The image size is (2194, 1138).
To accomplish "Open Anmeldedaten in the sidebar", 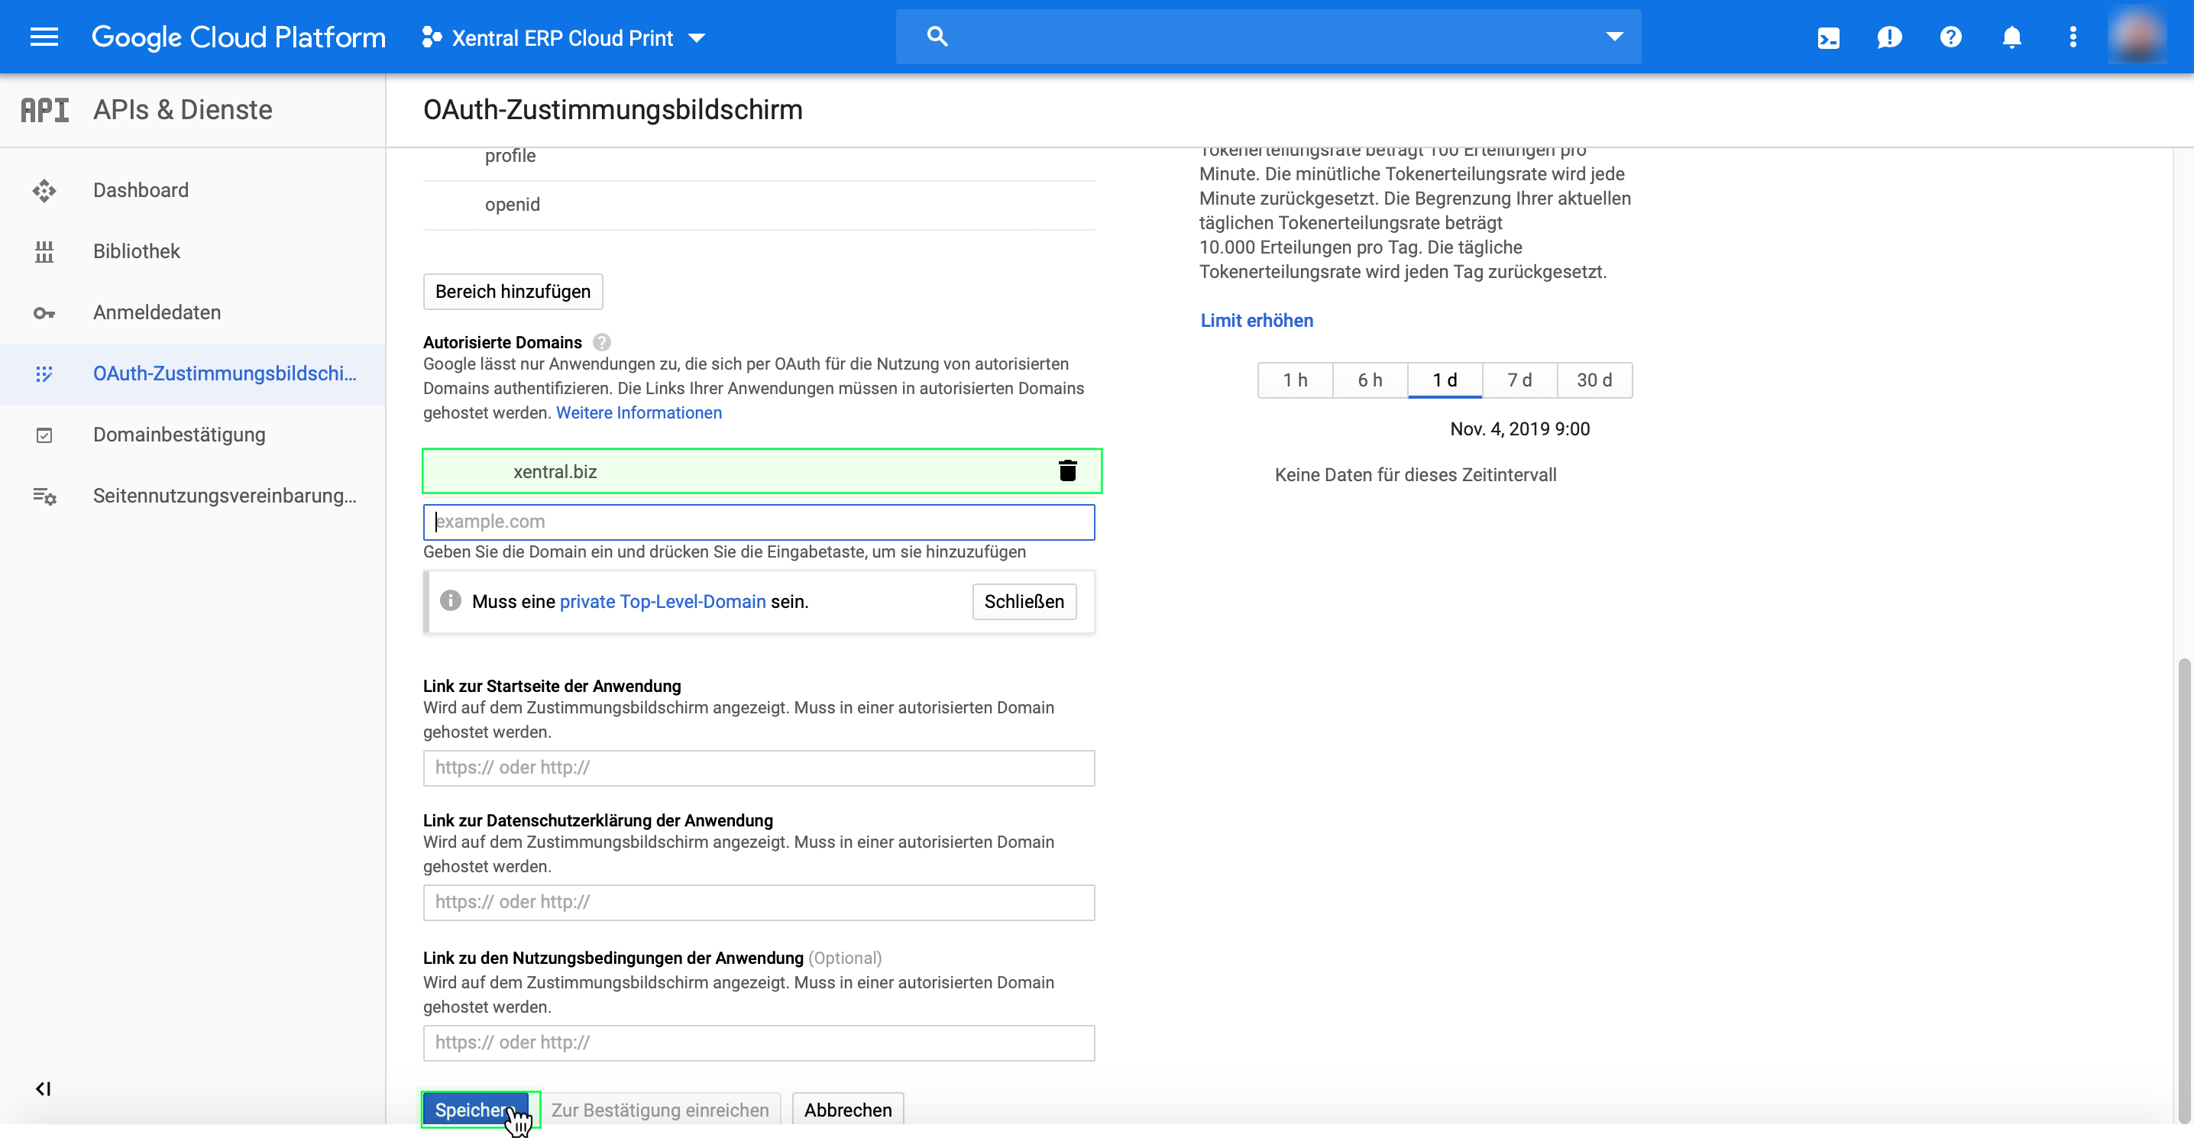I will coord(157,312).
